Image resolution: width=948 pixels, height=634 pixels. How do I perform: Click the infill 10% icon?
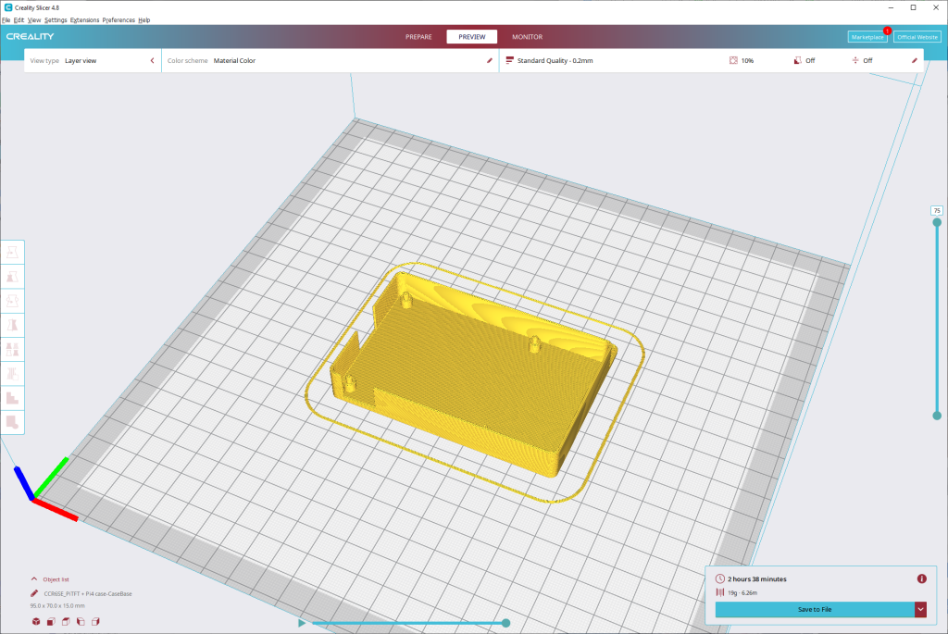pos(733,60)
